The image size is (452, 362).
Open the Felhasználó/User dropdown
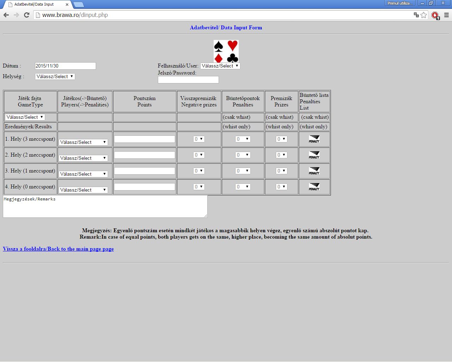pos(220,66)
